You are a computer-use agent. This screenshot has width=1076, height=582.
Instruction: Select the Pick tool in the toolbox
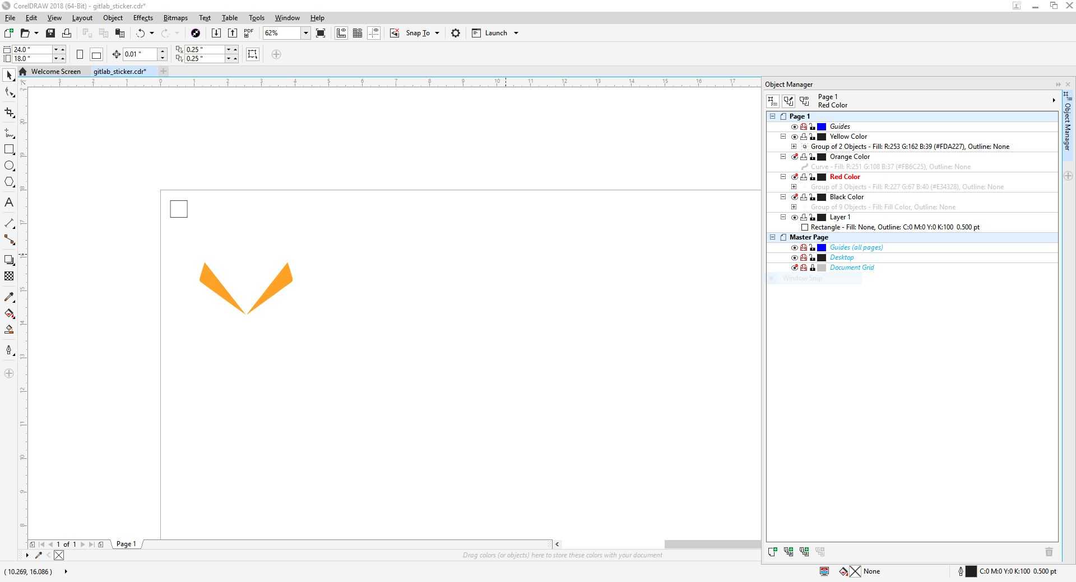point(9,75)
